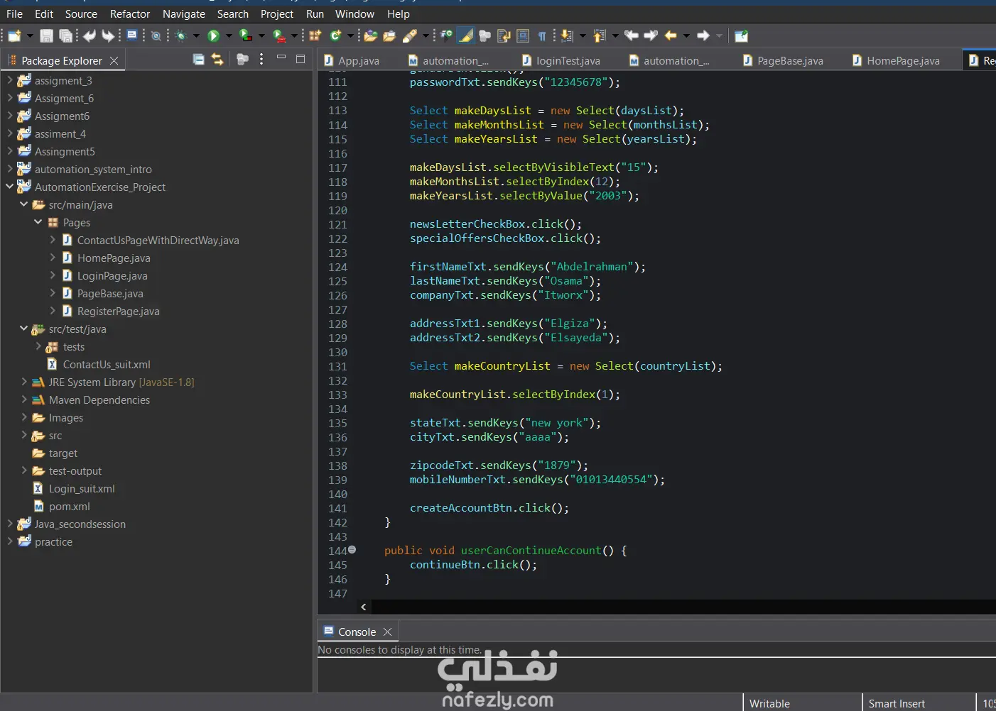Collapse the AutomationExercise_Project tree node
996x711 pixels.
[x=10, y=187]
